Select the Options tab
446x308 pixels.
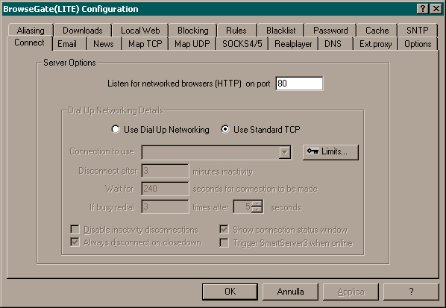[x=418, y=44]
